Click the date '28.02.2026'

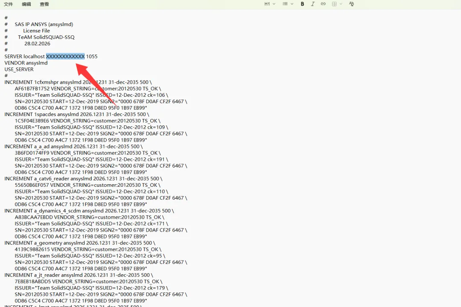[x=37, y=44]
